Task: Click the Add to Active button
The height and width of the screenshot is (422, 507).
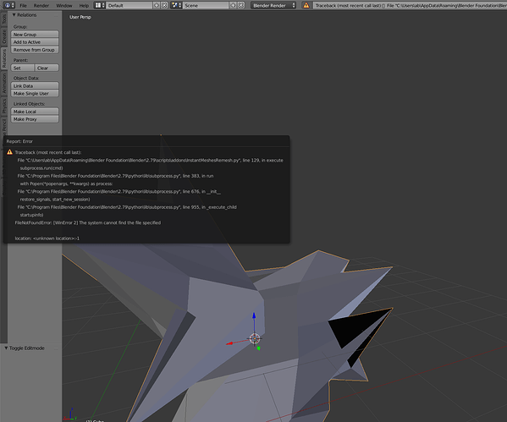Action: 35,42
